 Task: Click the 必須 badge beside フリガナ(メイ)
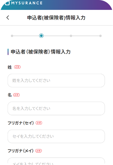click(x=38, y=151)
